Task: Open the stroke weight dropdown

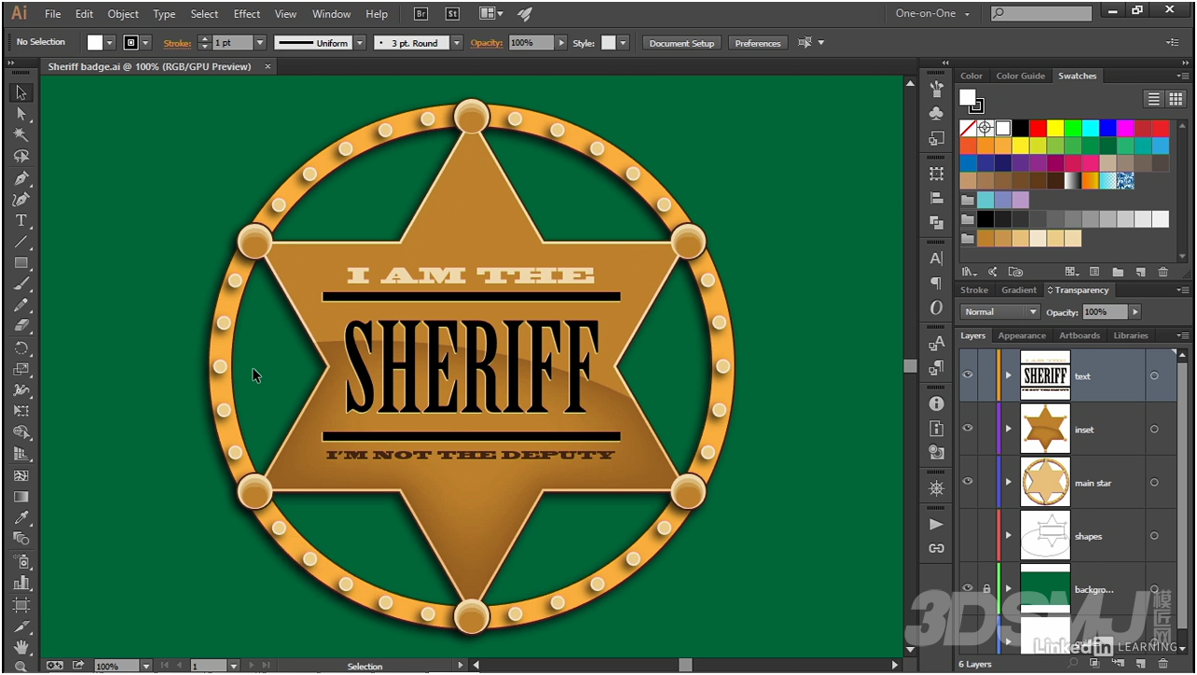Action: pyautogui.click(x=260, y=43)
